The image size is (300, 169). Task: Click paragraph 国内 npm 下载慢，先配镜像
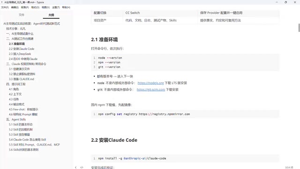[x=112, y=105]
